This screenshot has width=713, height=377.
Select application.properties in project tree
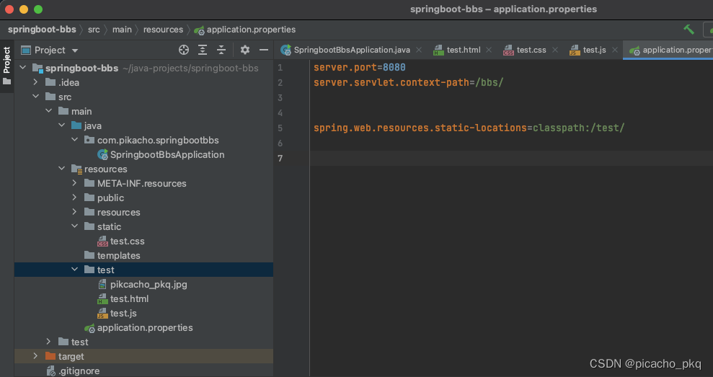(145, 327)
